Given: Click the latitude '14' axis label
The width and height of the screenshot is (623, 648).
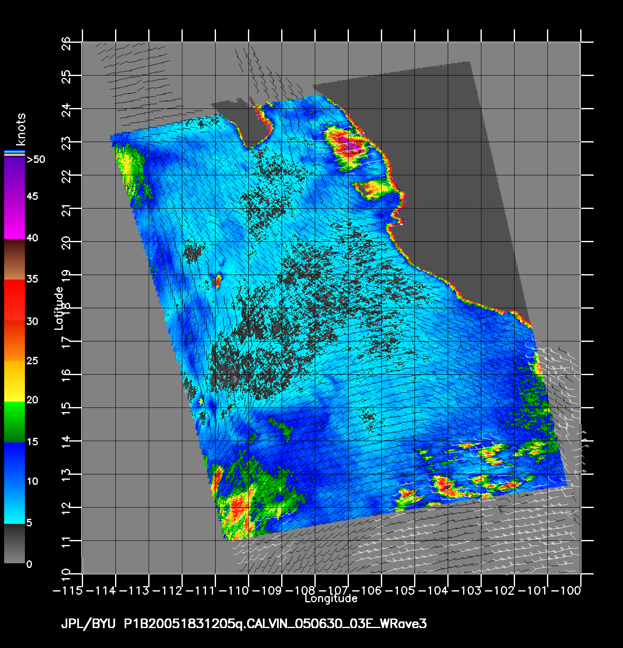Looking at the screenshot, I should point(66,441).
